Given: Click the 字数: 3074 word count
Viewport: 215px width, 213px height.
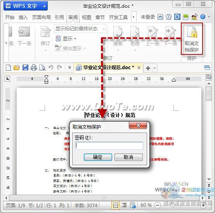Looking at the screenshot, I should 86,205.
